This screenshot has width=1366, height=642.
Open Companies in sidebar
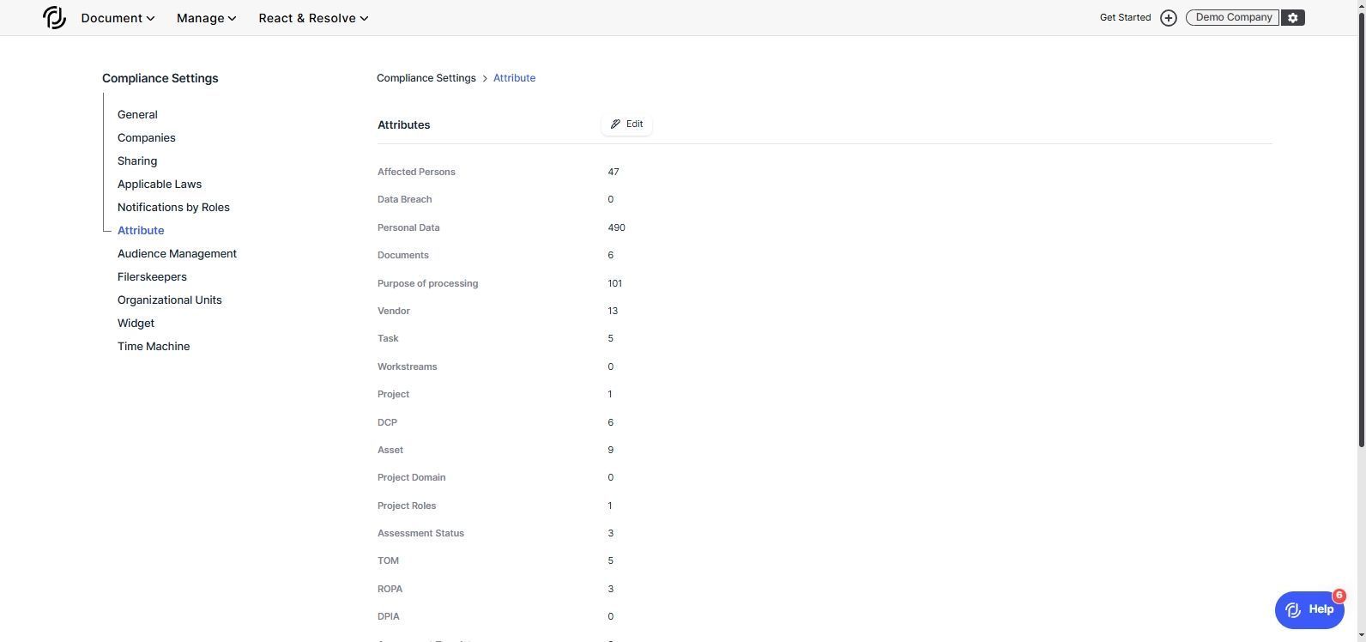click(147, 138)
